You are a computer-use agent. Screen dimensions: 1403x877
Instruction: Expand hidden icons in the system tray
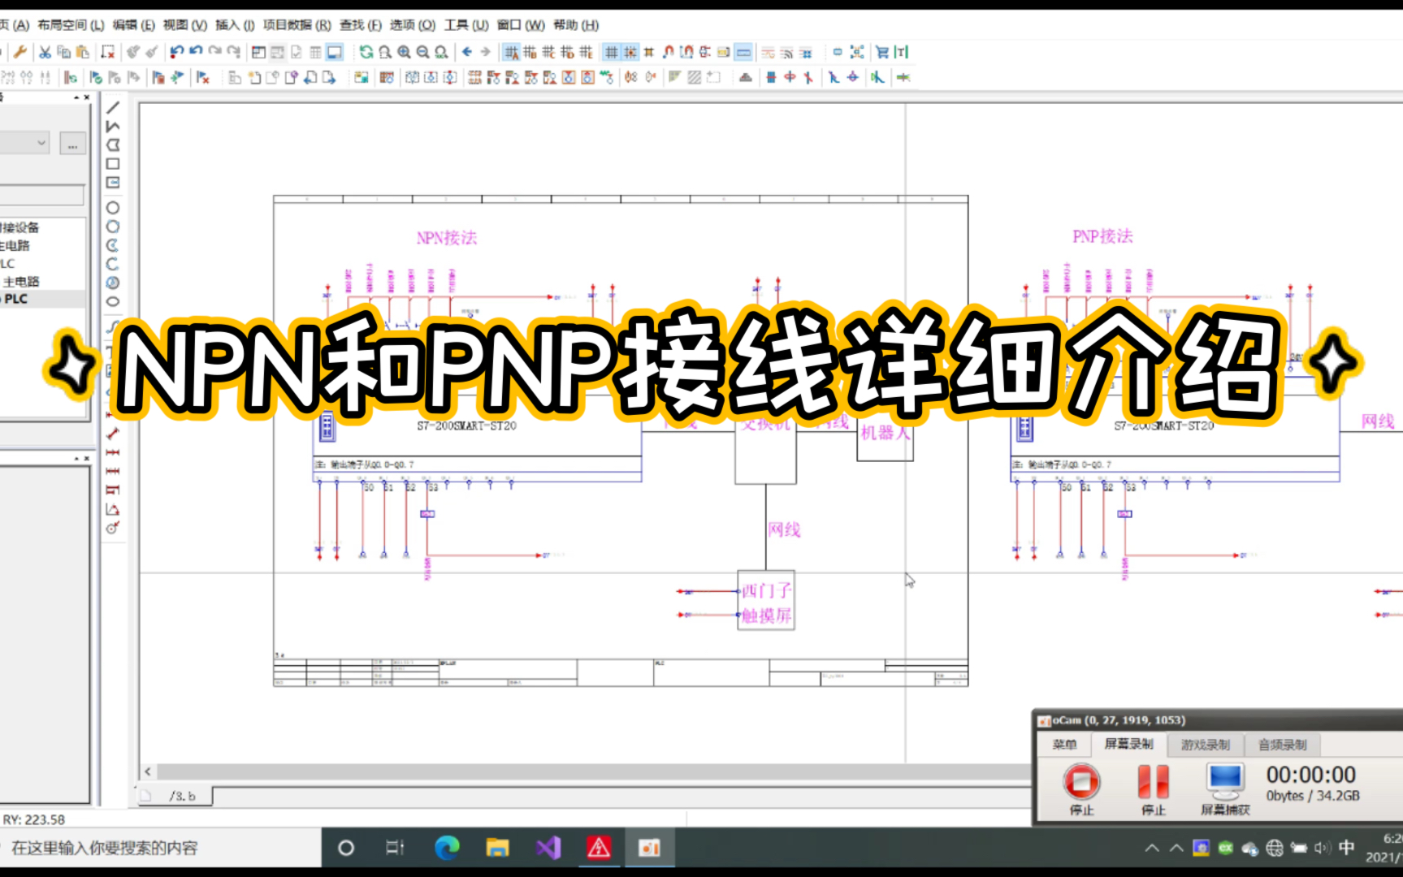pos(1154,847)
